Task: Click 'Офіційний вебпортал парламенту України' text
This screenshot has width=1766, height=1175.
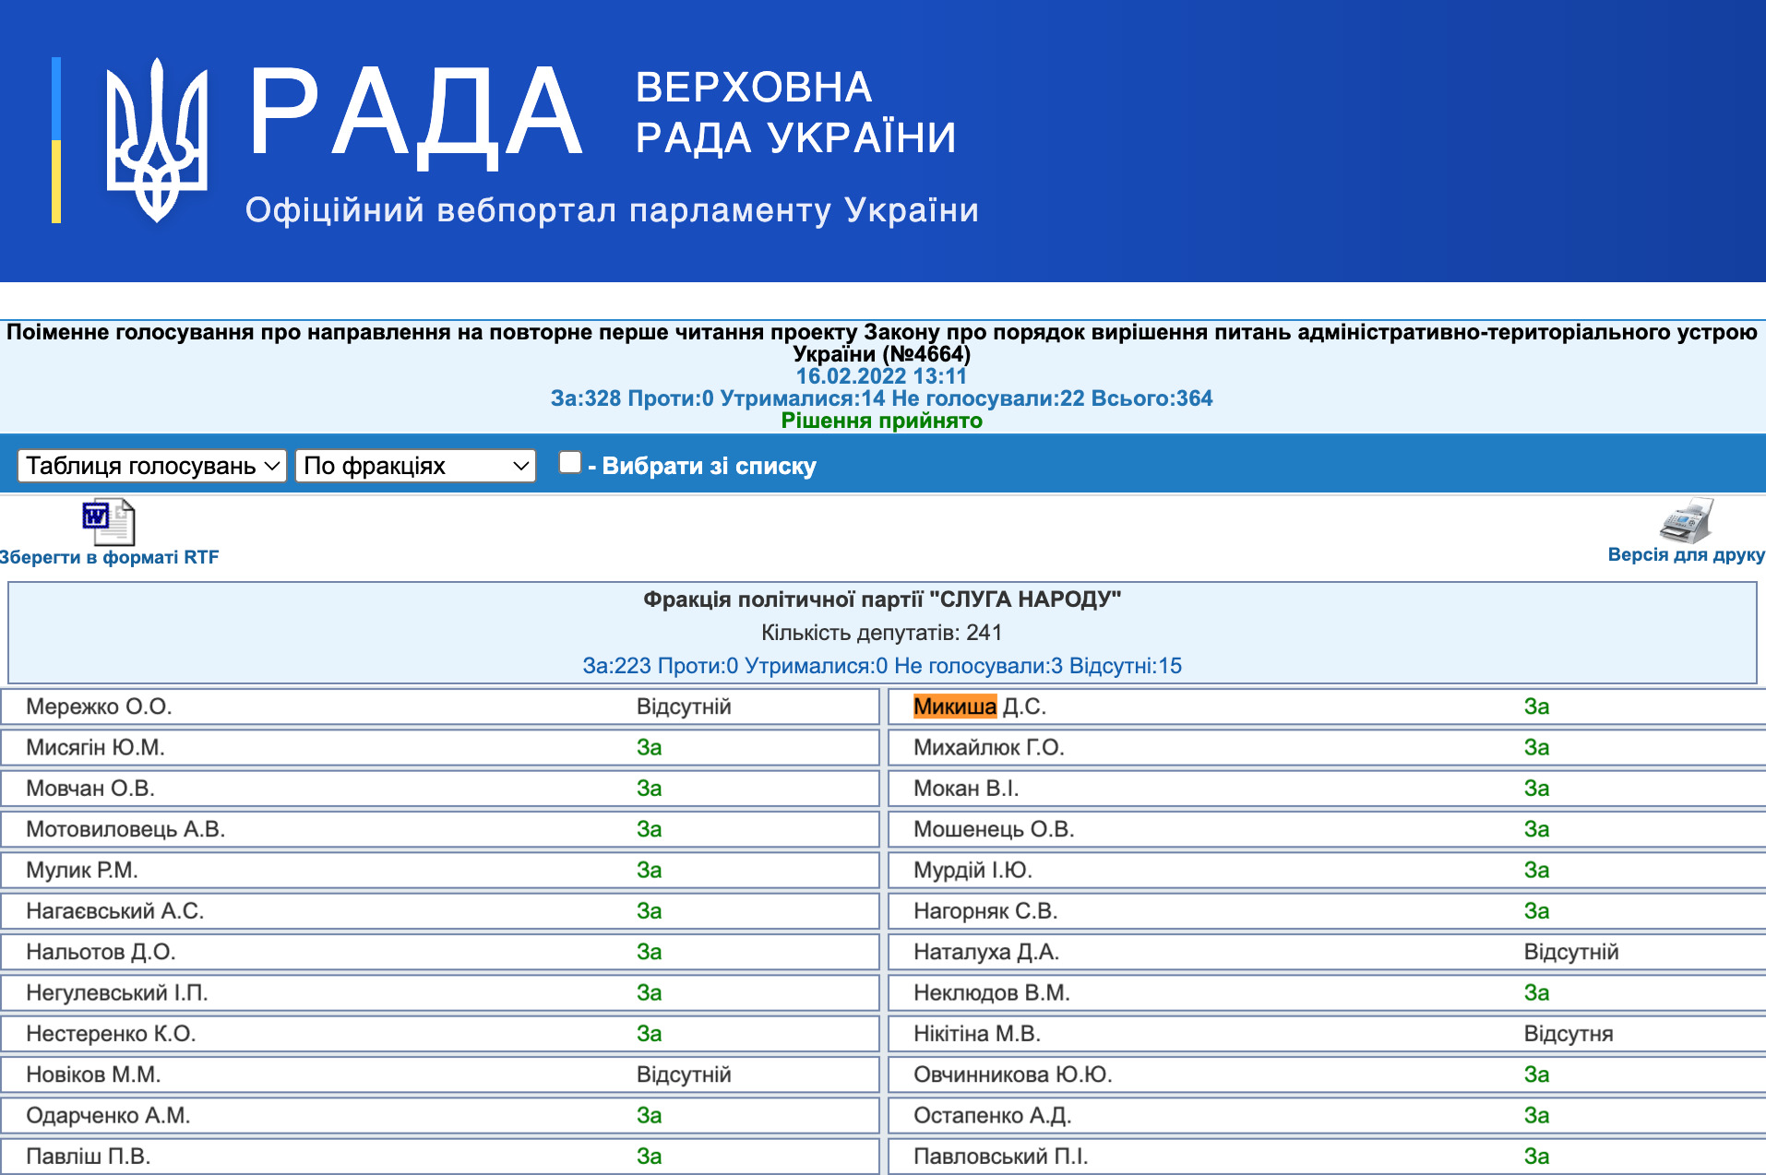Action: pyautogui.click(x=612, y=210)
